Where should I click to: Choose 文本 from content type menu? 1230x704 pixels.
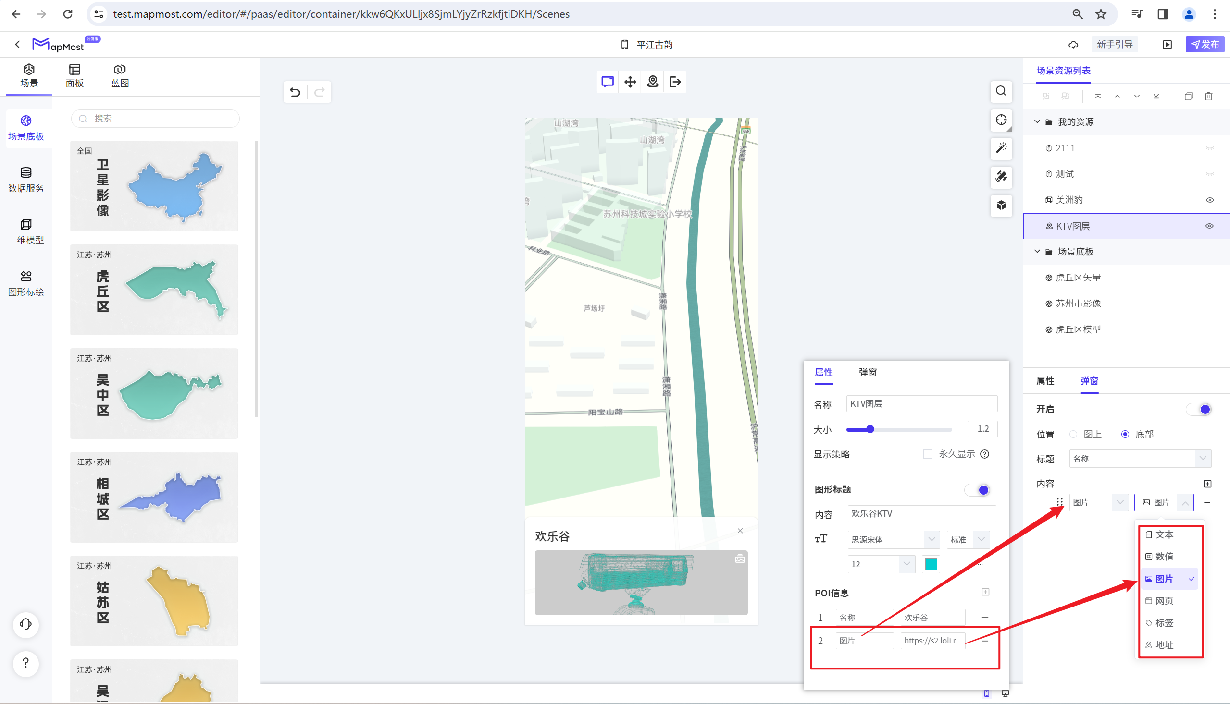pyautogui.click(x=1168, y=534)
